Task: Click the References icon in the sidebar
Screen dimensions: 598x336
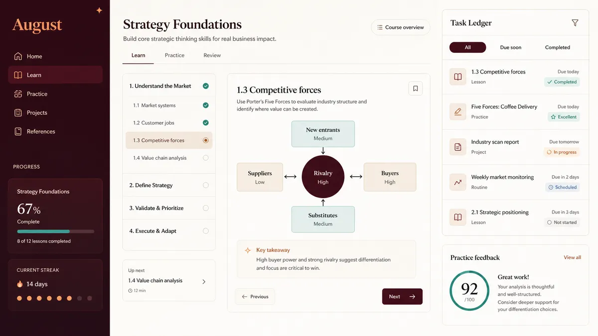Action: pos(18,131)
